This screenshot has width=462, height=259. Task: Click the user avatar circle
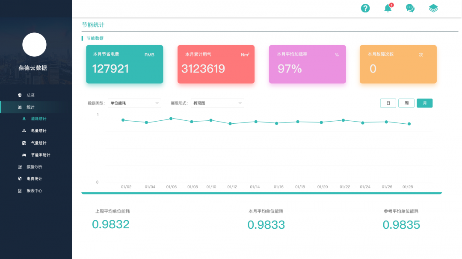pos(34,45)
